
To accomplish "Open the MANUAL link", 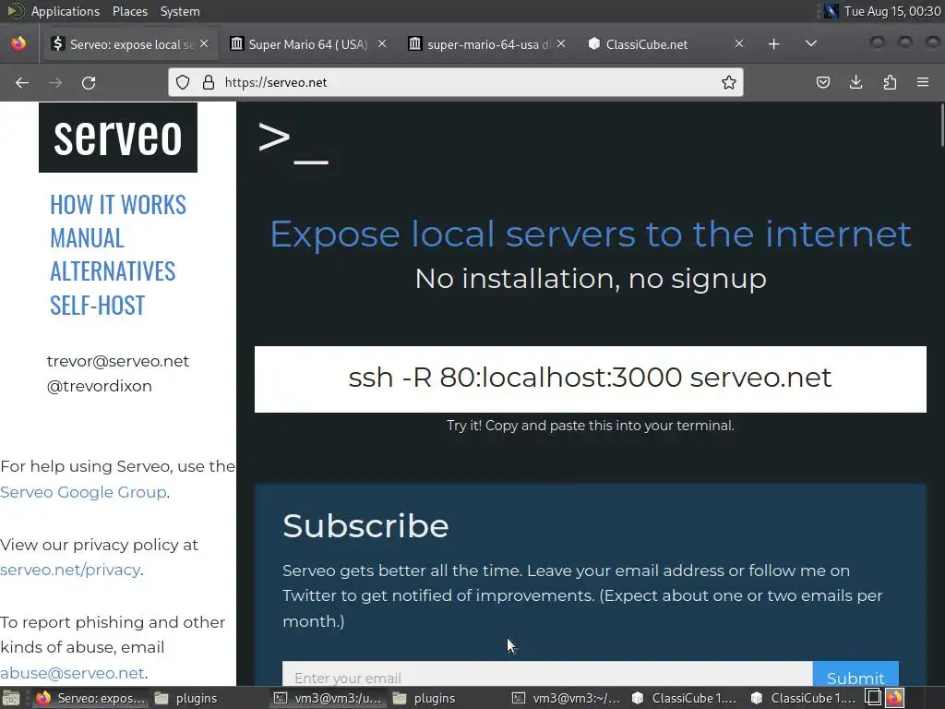I will [88, 238].
